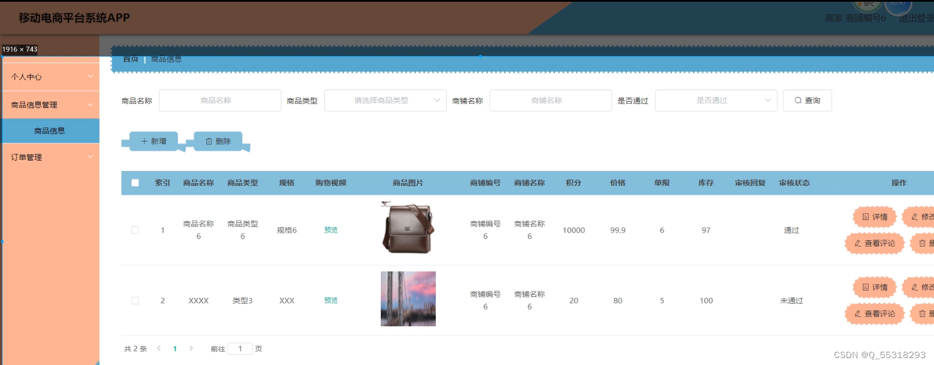Image resolution: width=934 pixels, height=365 pixels.
Task: Expand the 订单管理 sidebar menu
Action: coord(51,157)
